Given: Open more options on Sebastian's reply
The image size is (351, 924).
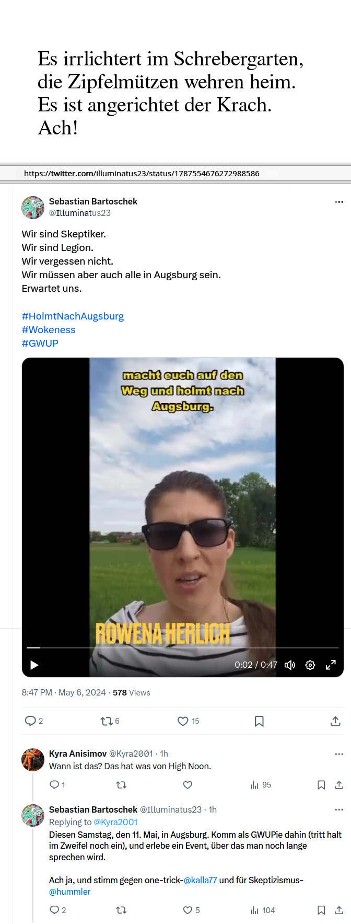Looking at the screenshot, I should (x=339, y=809).
